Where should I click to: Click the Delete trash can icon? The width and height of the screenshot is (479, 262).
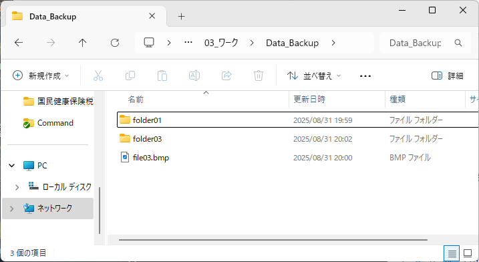tap(259, 76)
